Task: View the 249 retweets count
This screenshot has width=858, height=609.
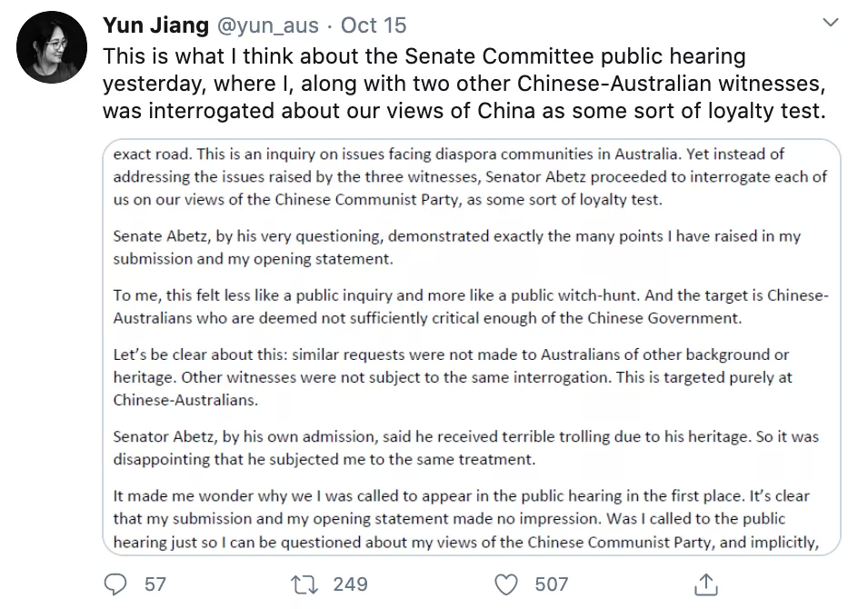Action: click(351, 584)
